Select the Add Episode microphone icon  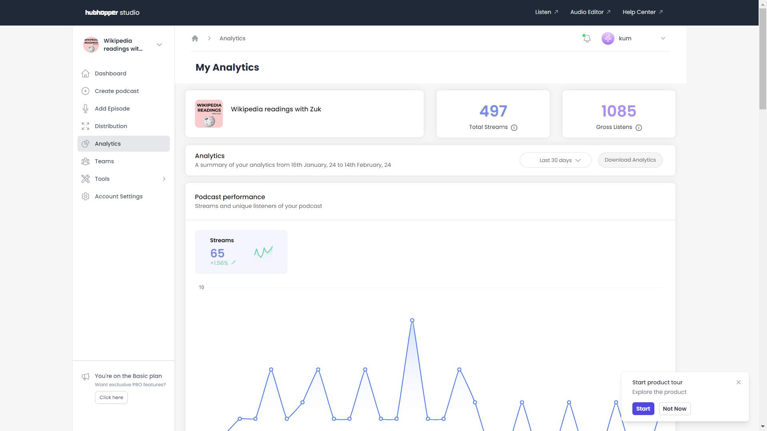click(85, 109)
